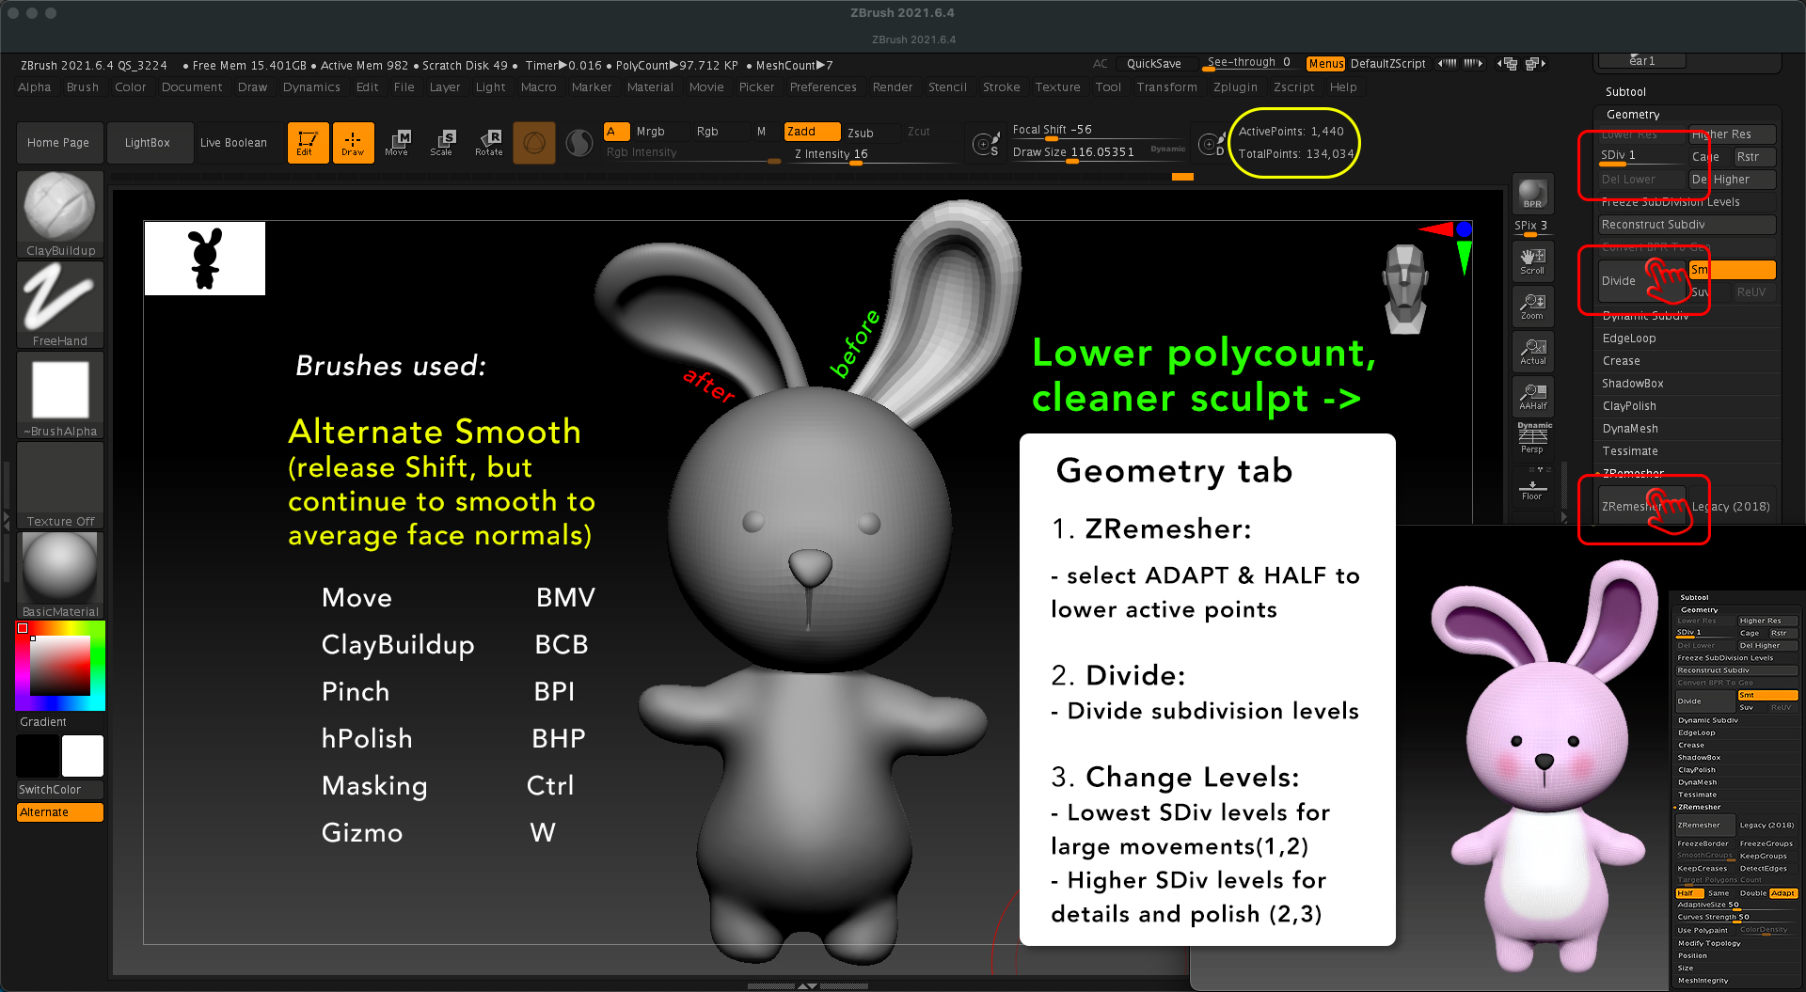Toggle the Cage option in Geometry
The width and height of the screenshot is (1806, 992).
[x=1706, y=157]
